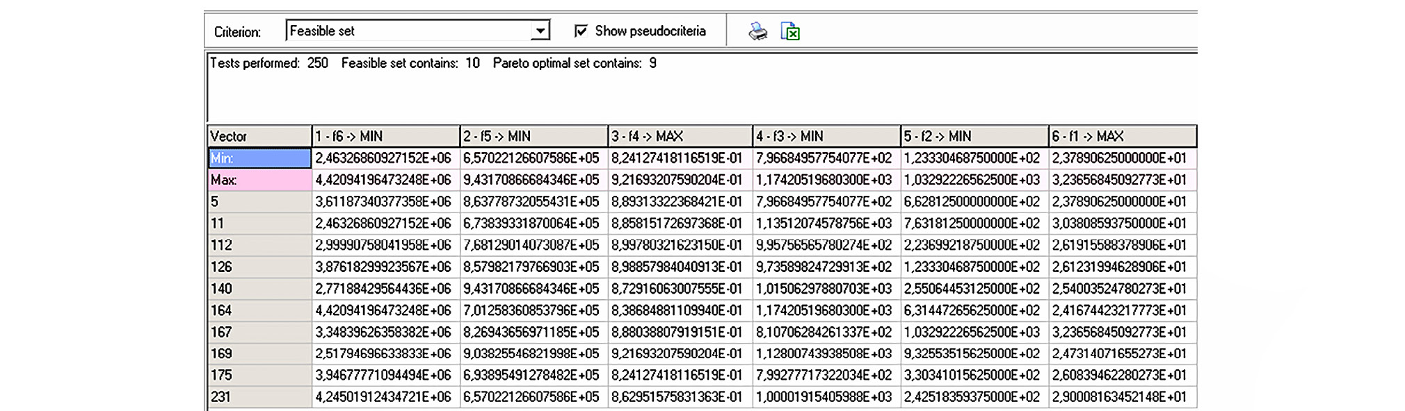The image size is (1405, 411).
Task: Toggle the Show pseudocriteria checkbox
Action: tap(581, 31)
